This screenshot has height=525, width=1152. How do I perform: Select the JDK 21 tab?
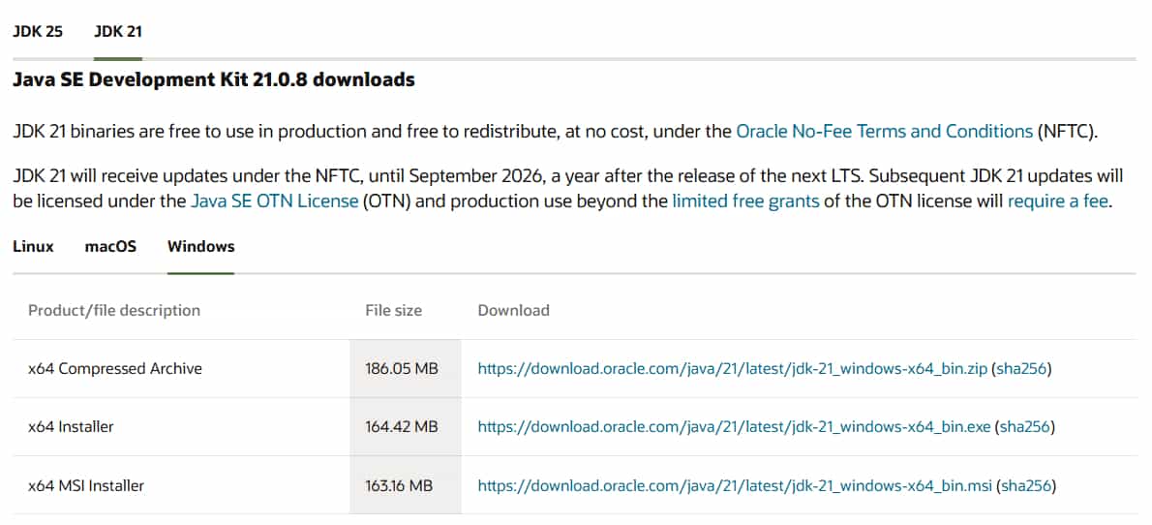118,31
